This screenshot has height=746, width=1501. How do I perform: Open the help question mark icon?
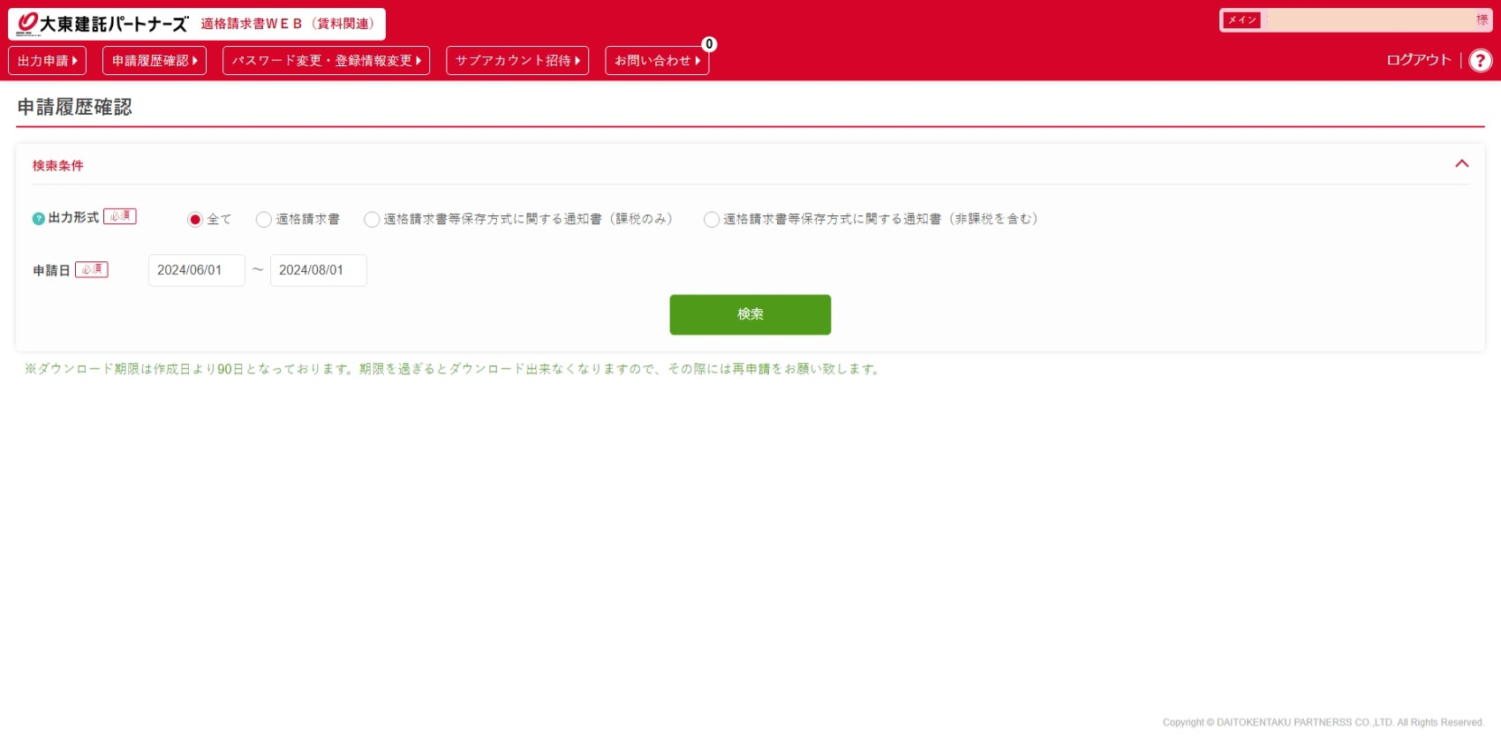(x=1481, y=60)
